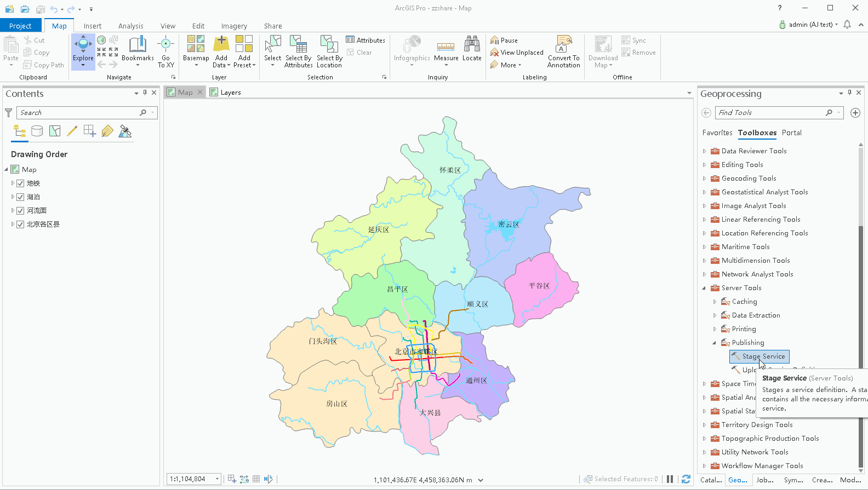The width and height of the screenshot is (868, 490).
Task: Click the Help question mark
Action: pos(780,8)
